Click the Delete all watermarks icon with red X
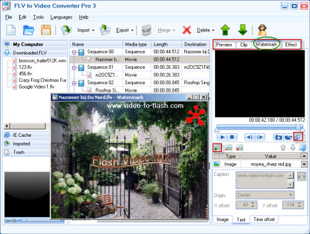The height and width of the screenshot is (234, 310). pyautogui.click(x=239, y=148)
